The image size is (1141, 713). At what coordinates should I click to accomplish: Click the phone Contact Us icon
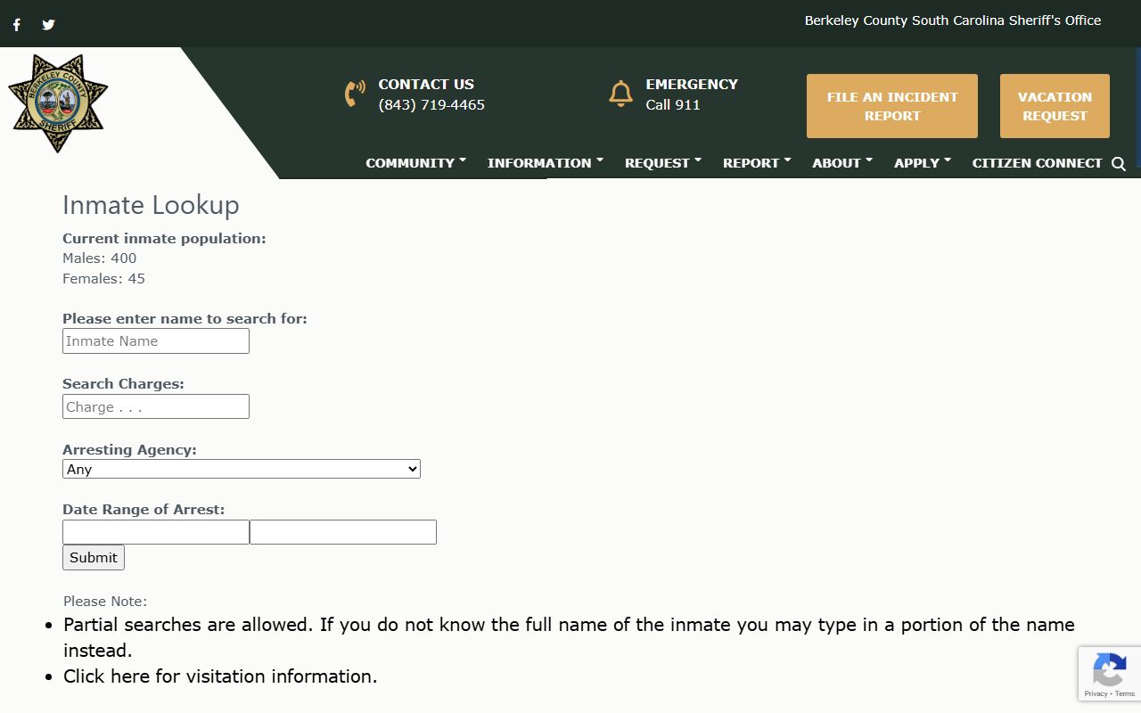355,94
